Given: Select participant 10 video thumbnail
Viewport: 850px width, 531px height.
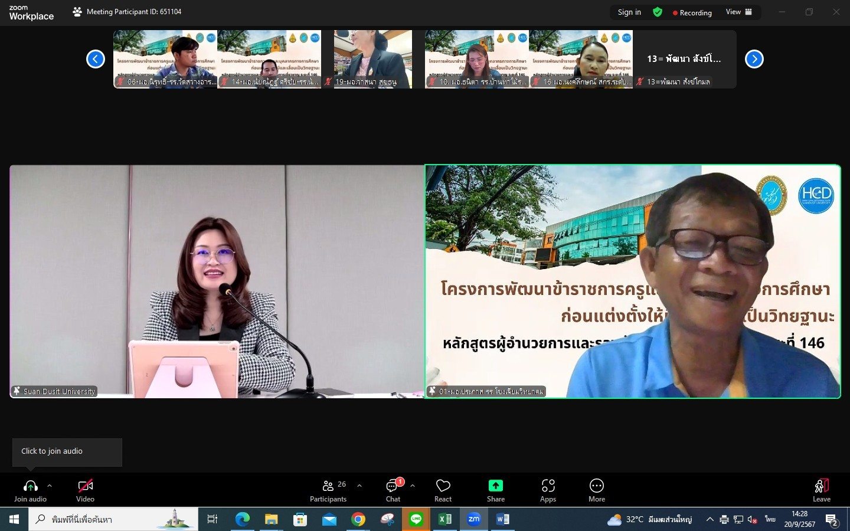Looking at the screenshot, I should coord(477,59).
